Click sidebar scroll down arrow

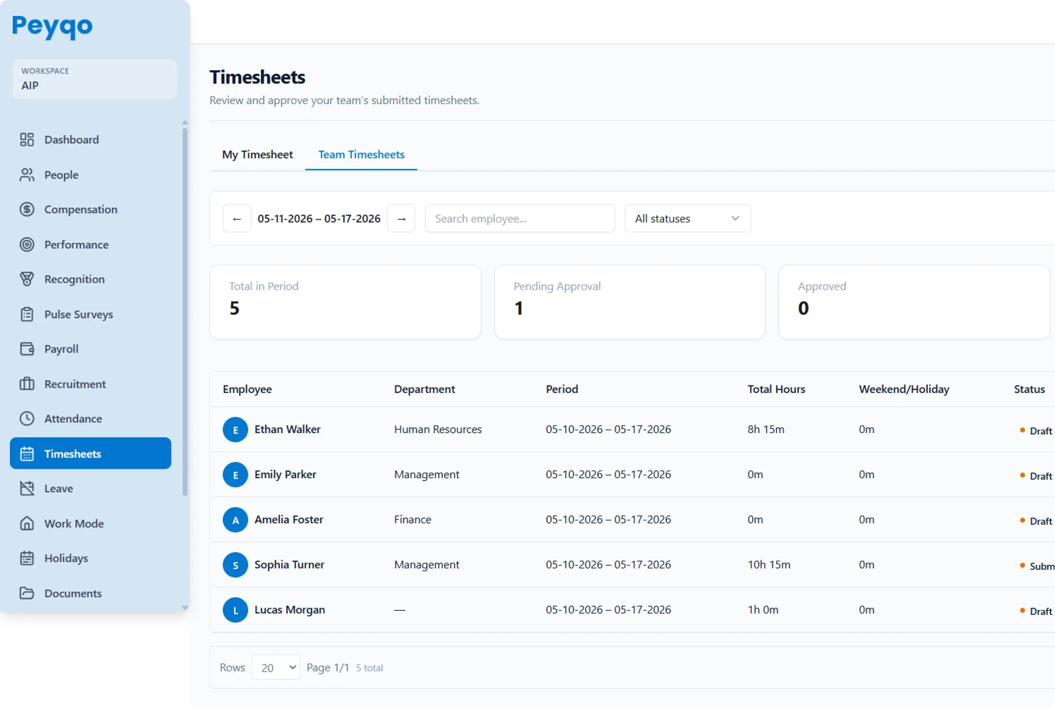pyautogui.click(x=185, y=608)
